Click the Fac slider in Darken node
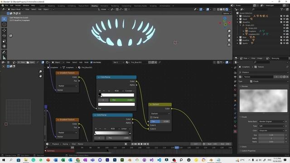Image resolution: width=290 pixels, height=163 pixels. [160, 121]
